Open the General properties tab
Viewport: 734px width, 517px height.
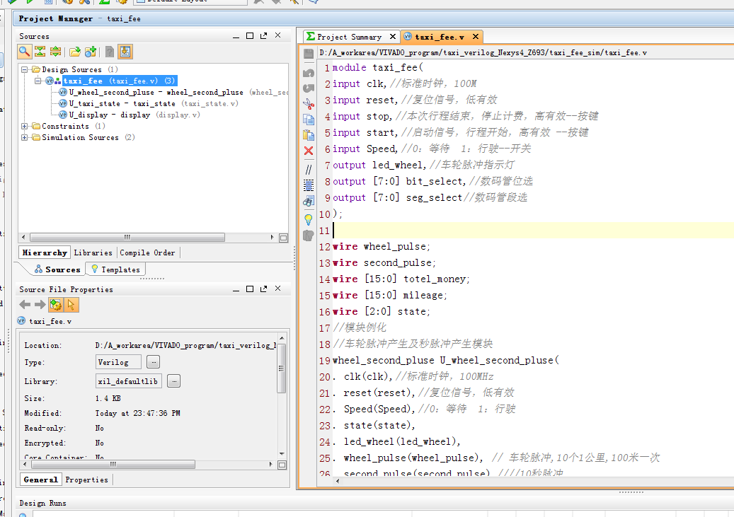[41, 480]
